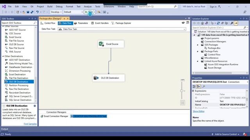Switch to Package Explorer tab

(121, 23)
